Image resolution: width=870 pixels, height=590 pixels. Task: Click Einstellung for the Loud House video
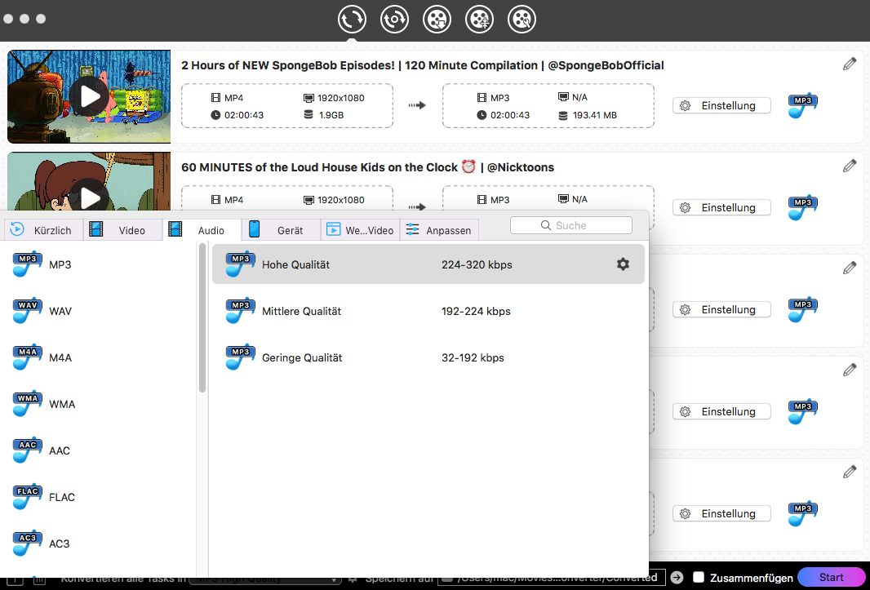(721, 207)
